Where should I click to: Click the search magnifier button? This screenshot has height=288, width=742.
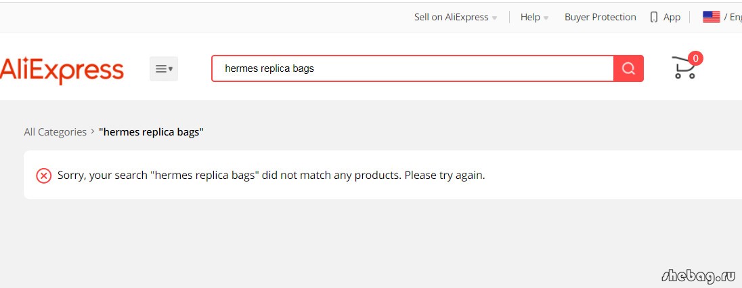[628, 68]
